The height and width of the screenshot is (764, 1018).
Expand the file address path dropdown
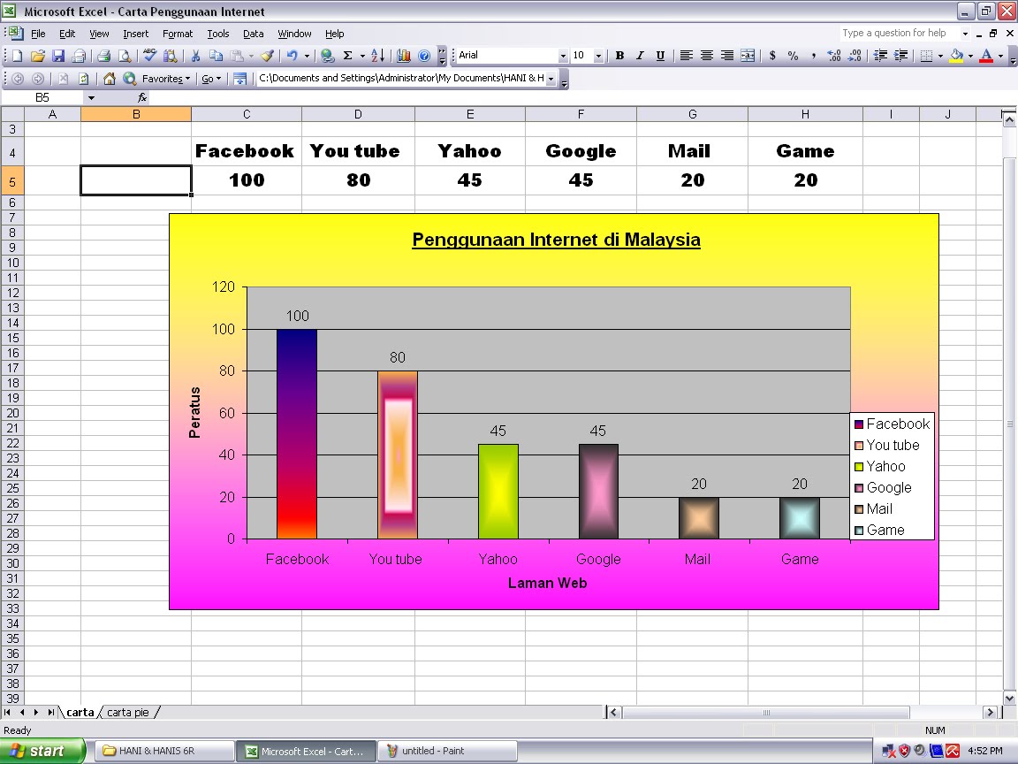click(x=551, y=79)
